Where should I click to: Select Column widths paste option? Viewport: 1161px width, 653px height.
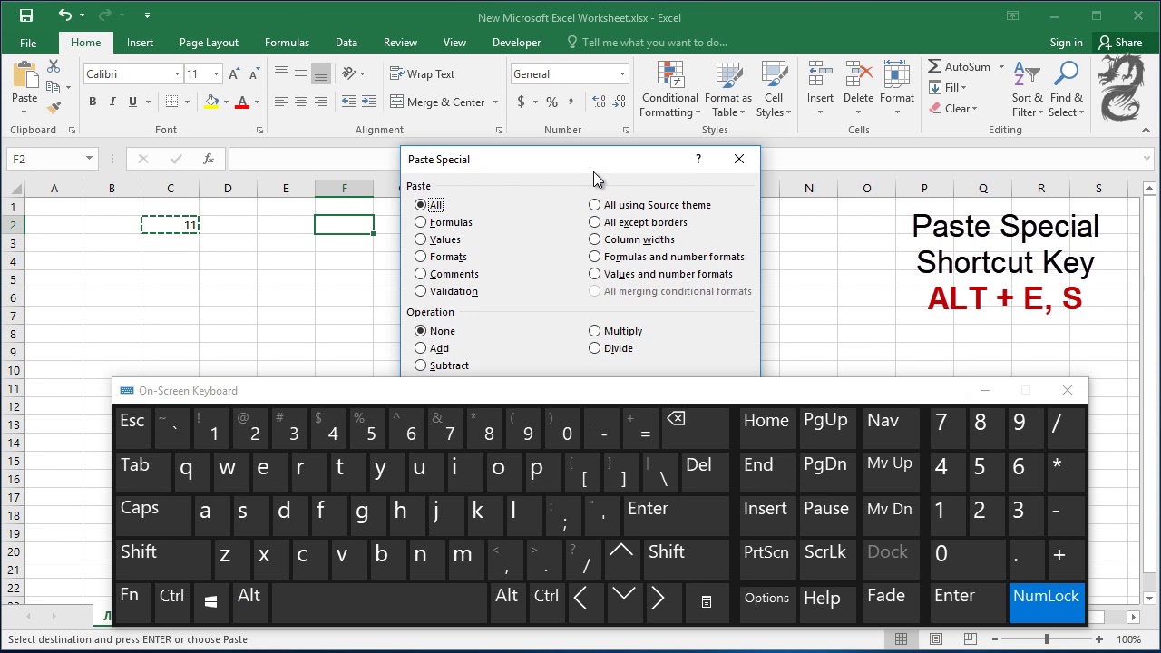632,239
